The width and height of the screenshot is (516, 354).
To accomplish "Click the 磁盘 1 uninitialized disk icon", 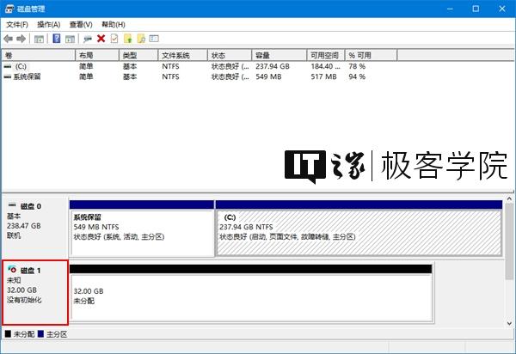I will (x=12, y=269).
